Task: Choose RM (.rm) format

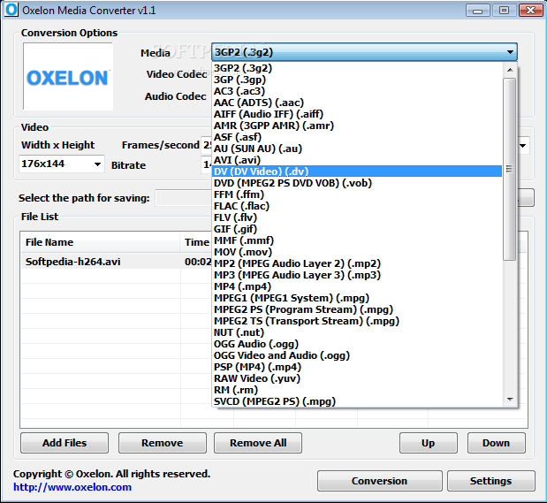Action: 357,390
